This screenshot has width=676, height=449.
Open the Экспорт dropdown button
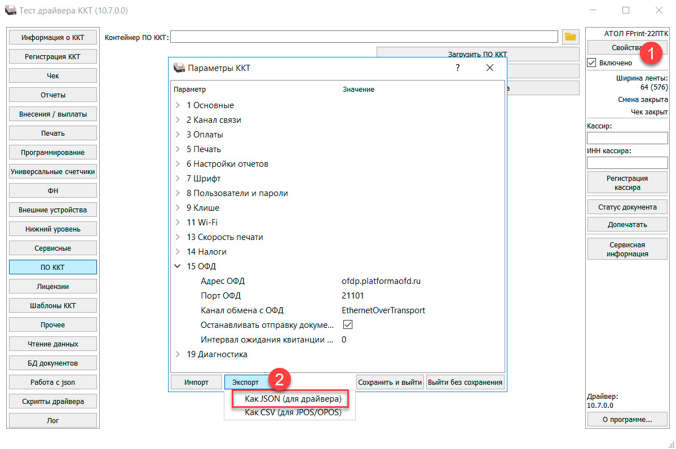(x=246, y=382)
